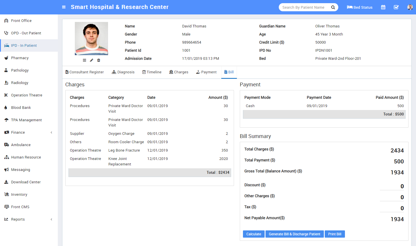
Task: Click the search magnifier icon
Action: pyautogui.click(x=333, y=8)
